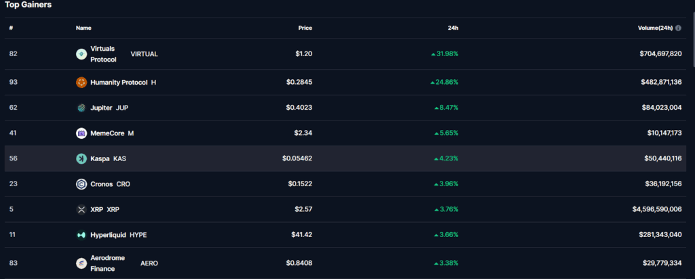Image resolution: width=695 pixels, height=279 pixels.
Task: Sort table by Price column header
Action: tap(305, 28)
